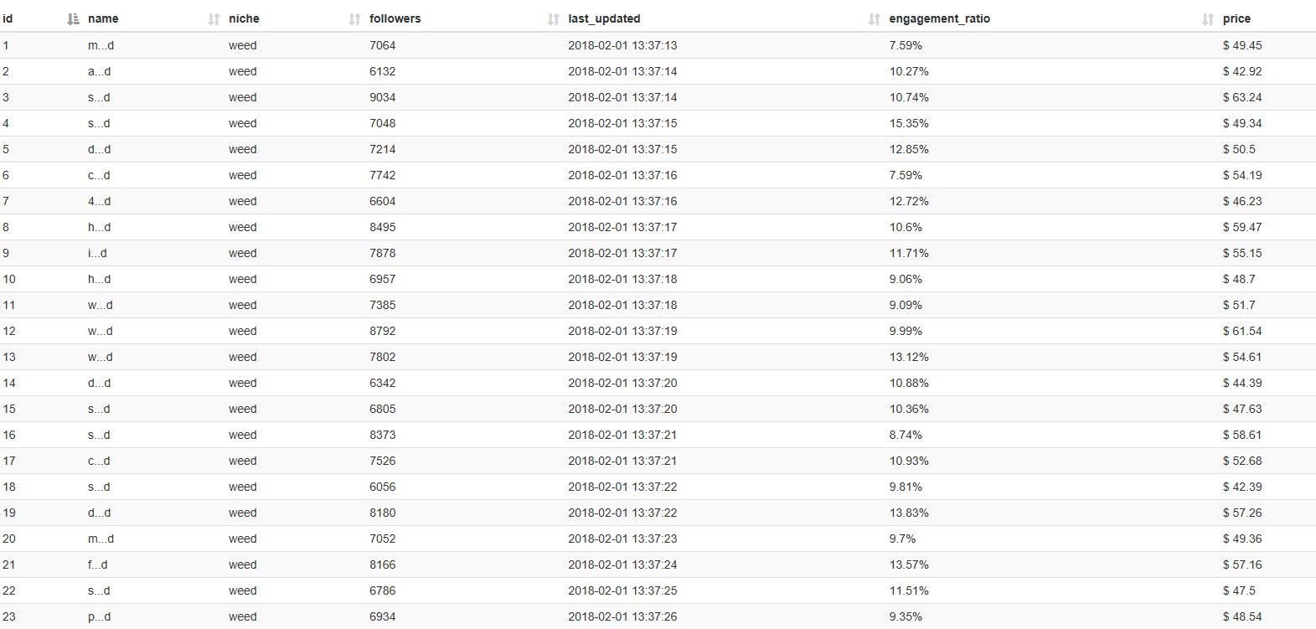Sort by niche using its arrow icon
Viewport: 1316px width, 629px height.
[354, 19]
